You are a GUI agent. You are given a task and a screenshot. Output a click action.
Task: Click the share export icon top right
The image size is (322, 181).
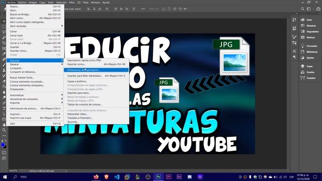coord(318,9)
